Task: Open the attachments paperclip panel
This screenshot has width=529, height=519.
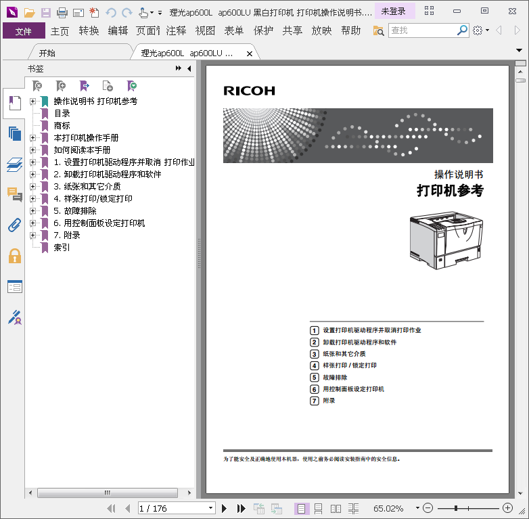Action: click(x=14, y=225)
